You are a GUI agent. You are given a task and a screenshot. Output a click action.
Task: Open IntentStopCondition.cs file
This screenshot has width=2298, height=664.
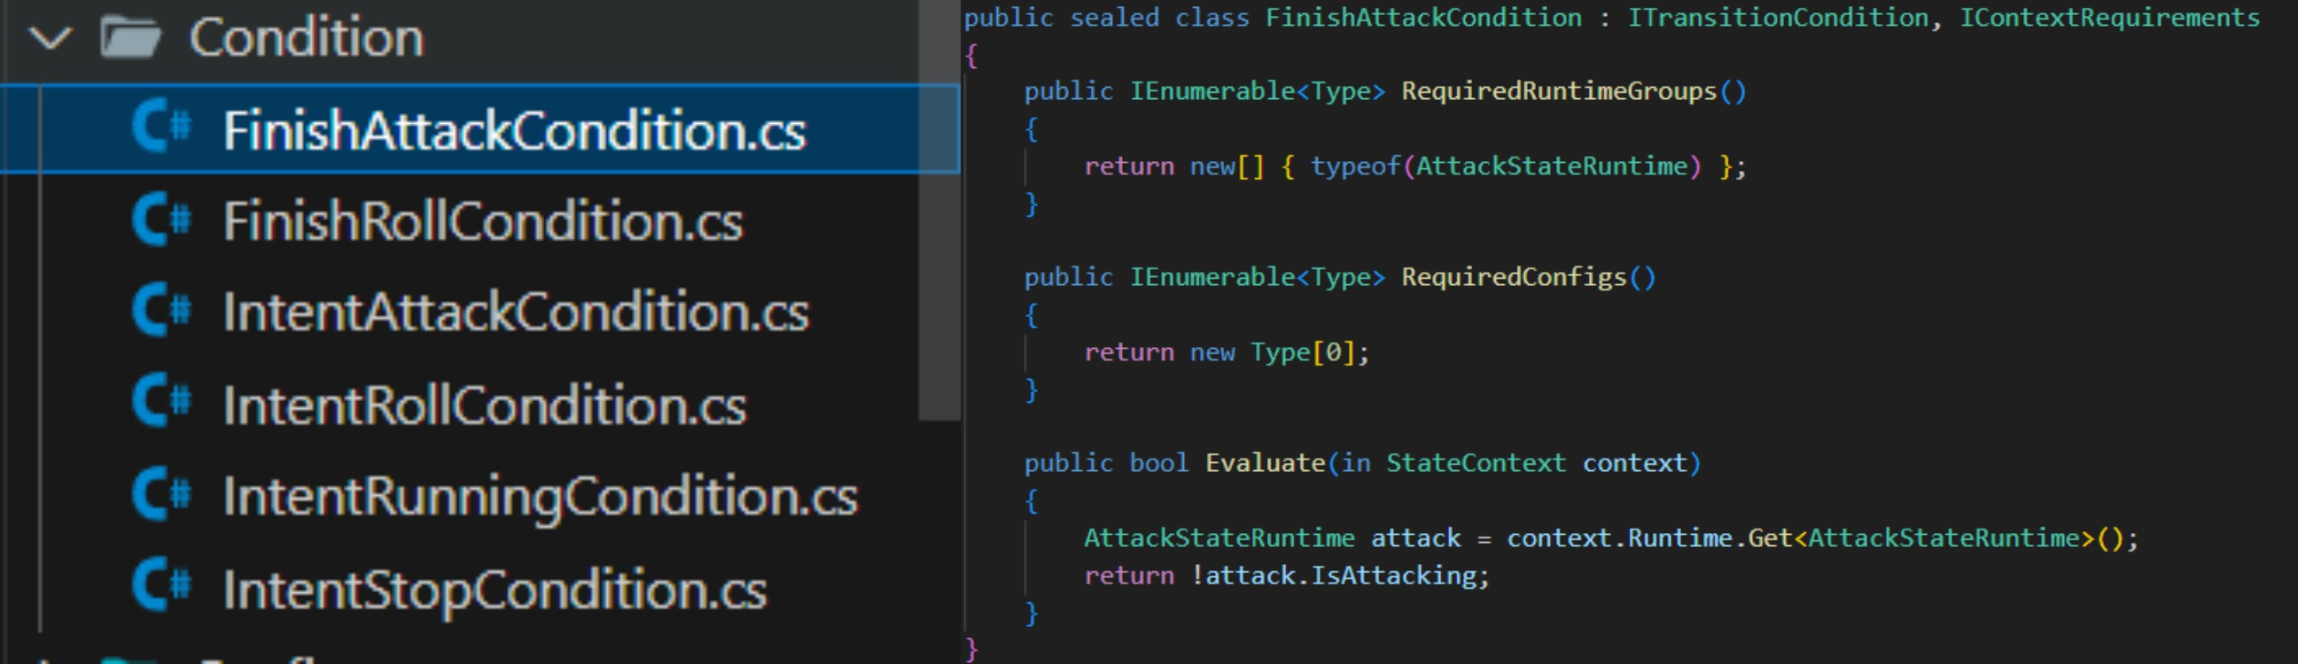[495, 590]
